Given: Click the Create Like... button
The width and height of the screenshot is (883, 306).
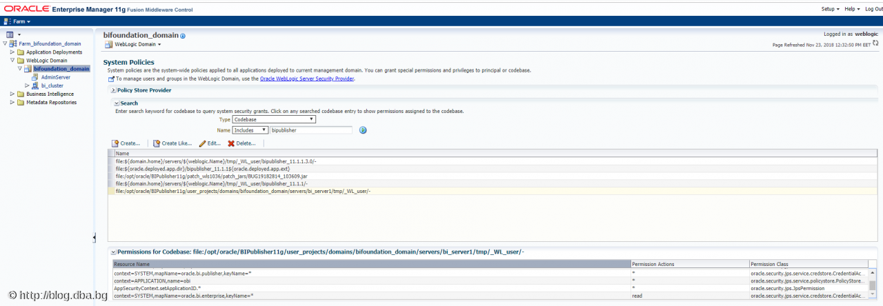Looking at the screenshot, I should 172,143.
